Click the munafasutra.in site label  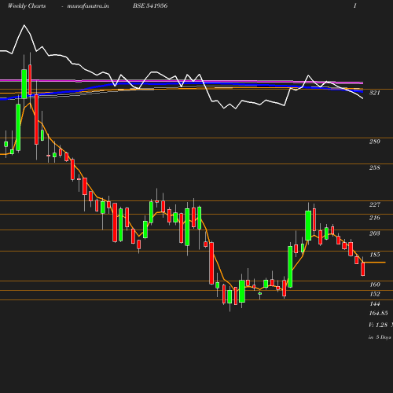point(88,6)
